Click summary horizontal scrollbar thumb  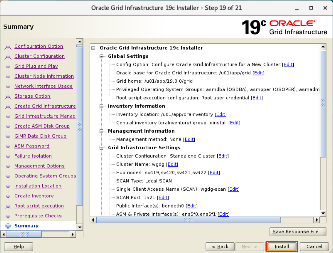[x=189, y=220]
